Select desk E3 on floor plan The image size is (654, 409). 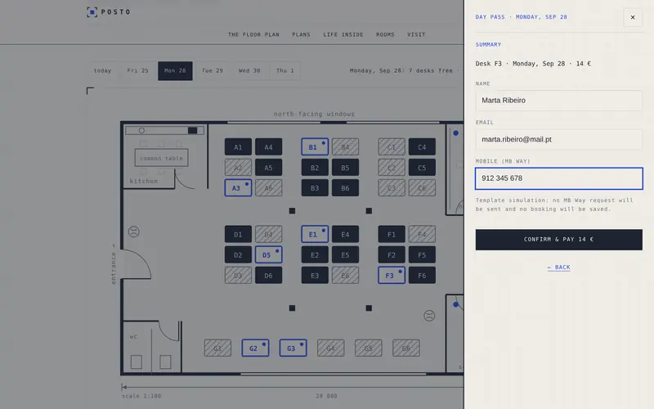(315, 275)
